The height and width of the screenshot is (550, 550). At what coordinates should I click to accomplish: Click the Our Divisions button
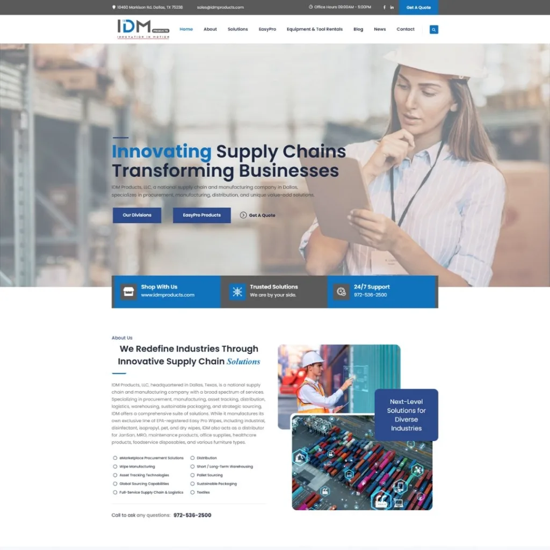click(x=137, y=215)
